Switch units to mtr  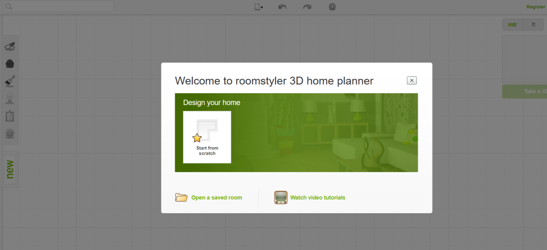(512, 25)
